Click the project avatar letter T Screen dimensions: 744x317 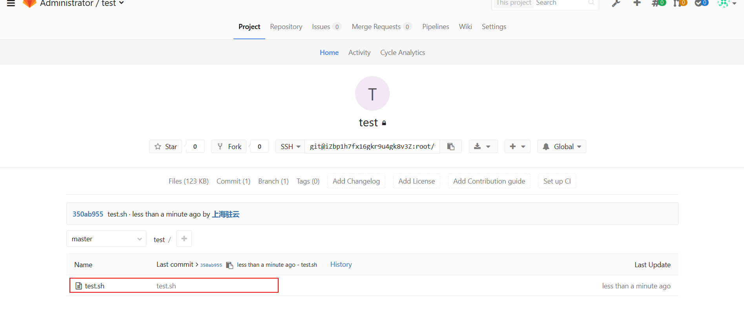(372, 93)
